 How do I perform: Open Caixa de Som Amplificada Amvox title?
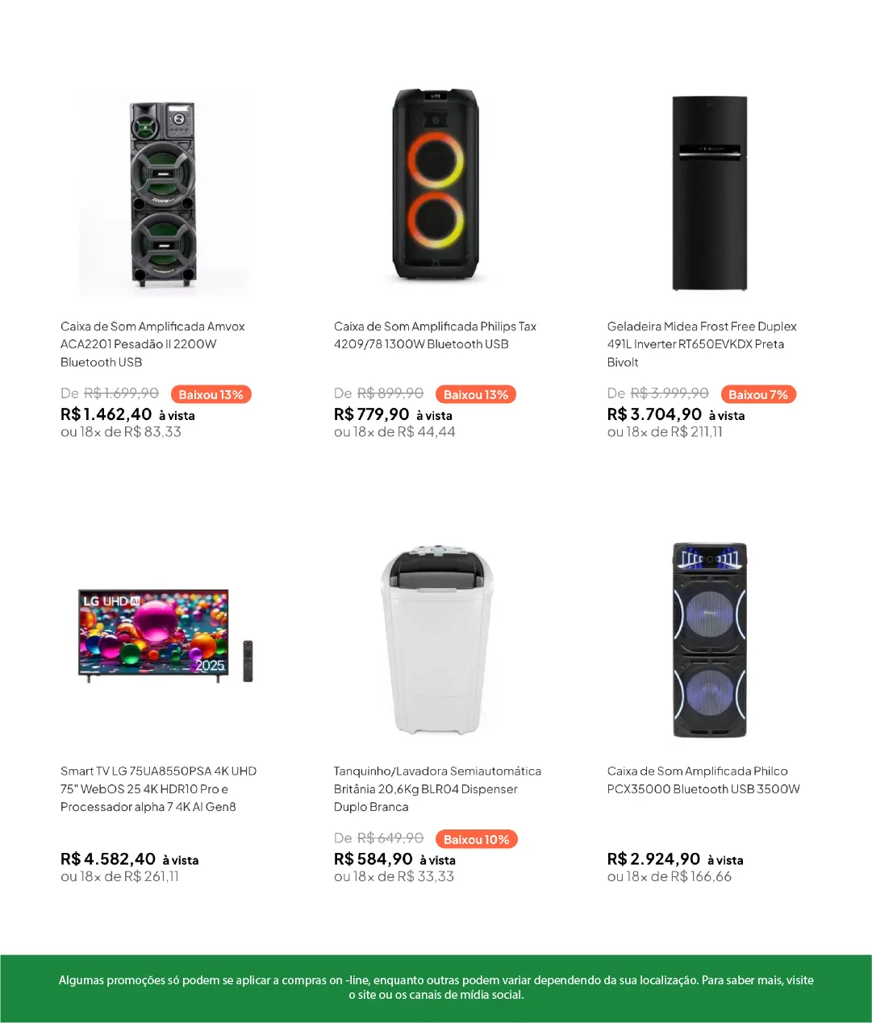tap(152, 344)
